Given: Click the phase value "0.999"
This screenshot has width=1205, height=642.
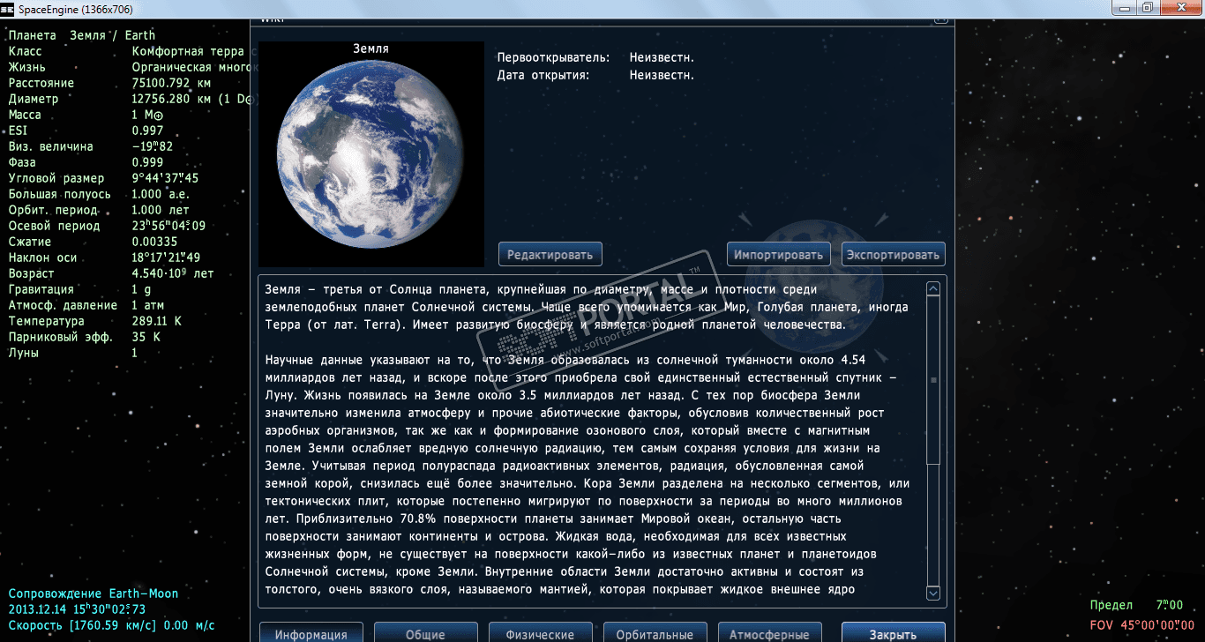Looking at the screenshot, I should [148, 162].
